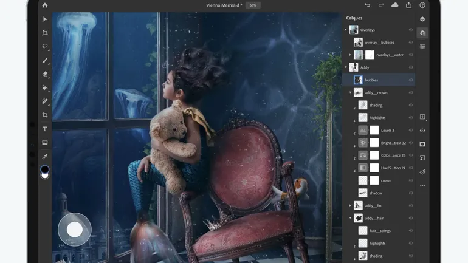Go to the Home screen icon
Image resolution: width=468 pixels, height=263 pixels.
tap(45, 5)
